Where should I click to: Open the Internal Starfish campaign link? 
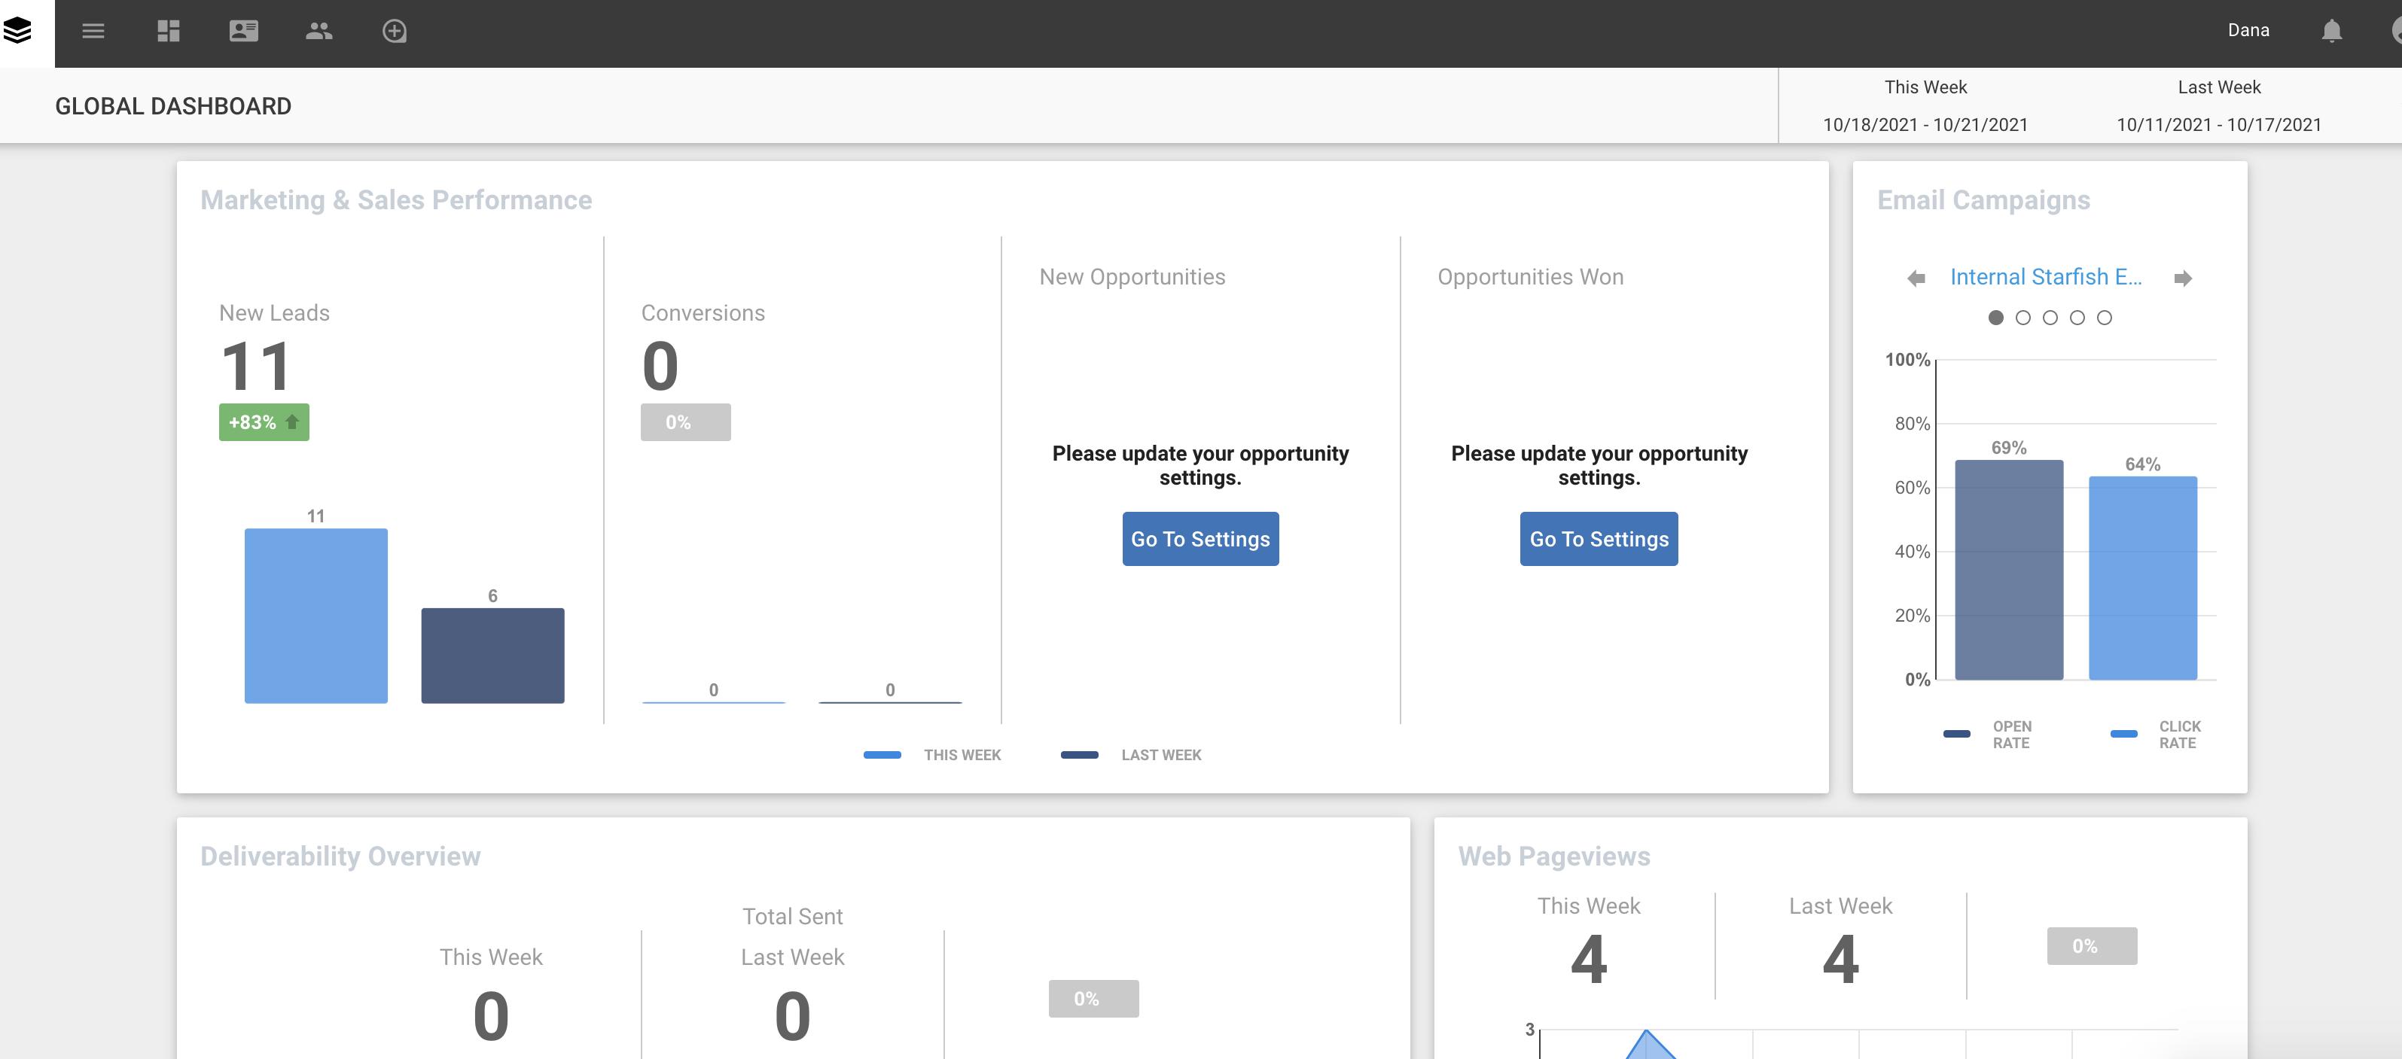pyautogui.click(x=2046, y=277)
